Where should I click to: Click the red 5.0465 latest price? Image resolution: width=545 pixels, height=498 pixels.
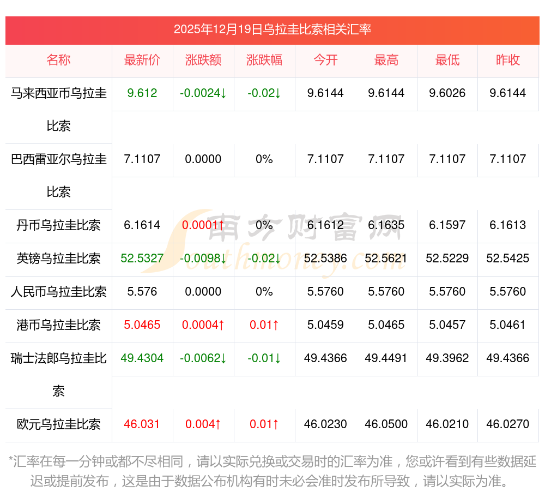142,325
